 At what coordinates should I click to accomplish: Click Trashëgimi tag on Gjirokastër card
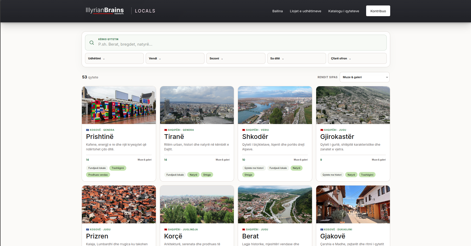(x=367, y=175)
